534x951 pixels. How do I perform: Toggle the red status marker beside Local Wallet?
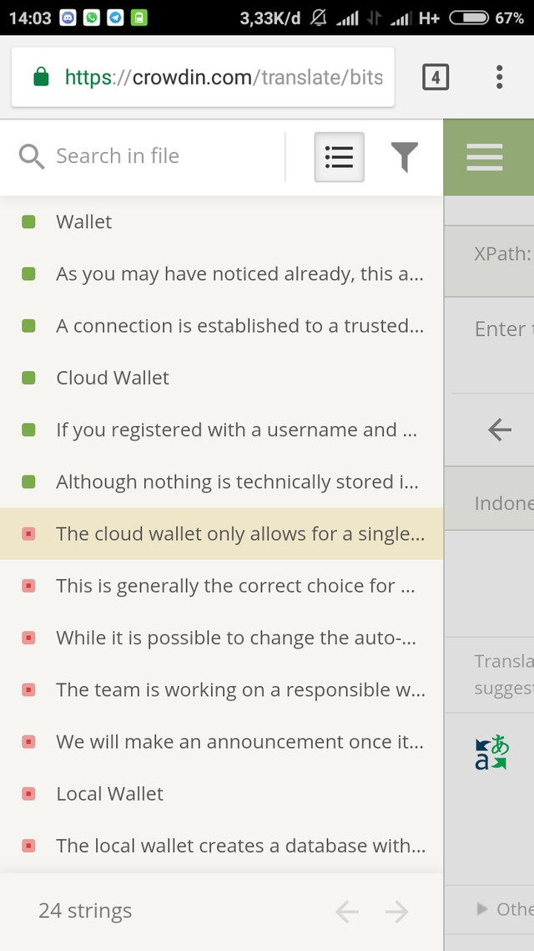pos(28,793)
